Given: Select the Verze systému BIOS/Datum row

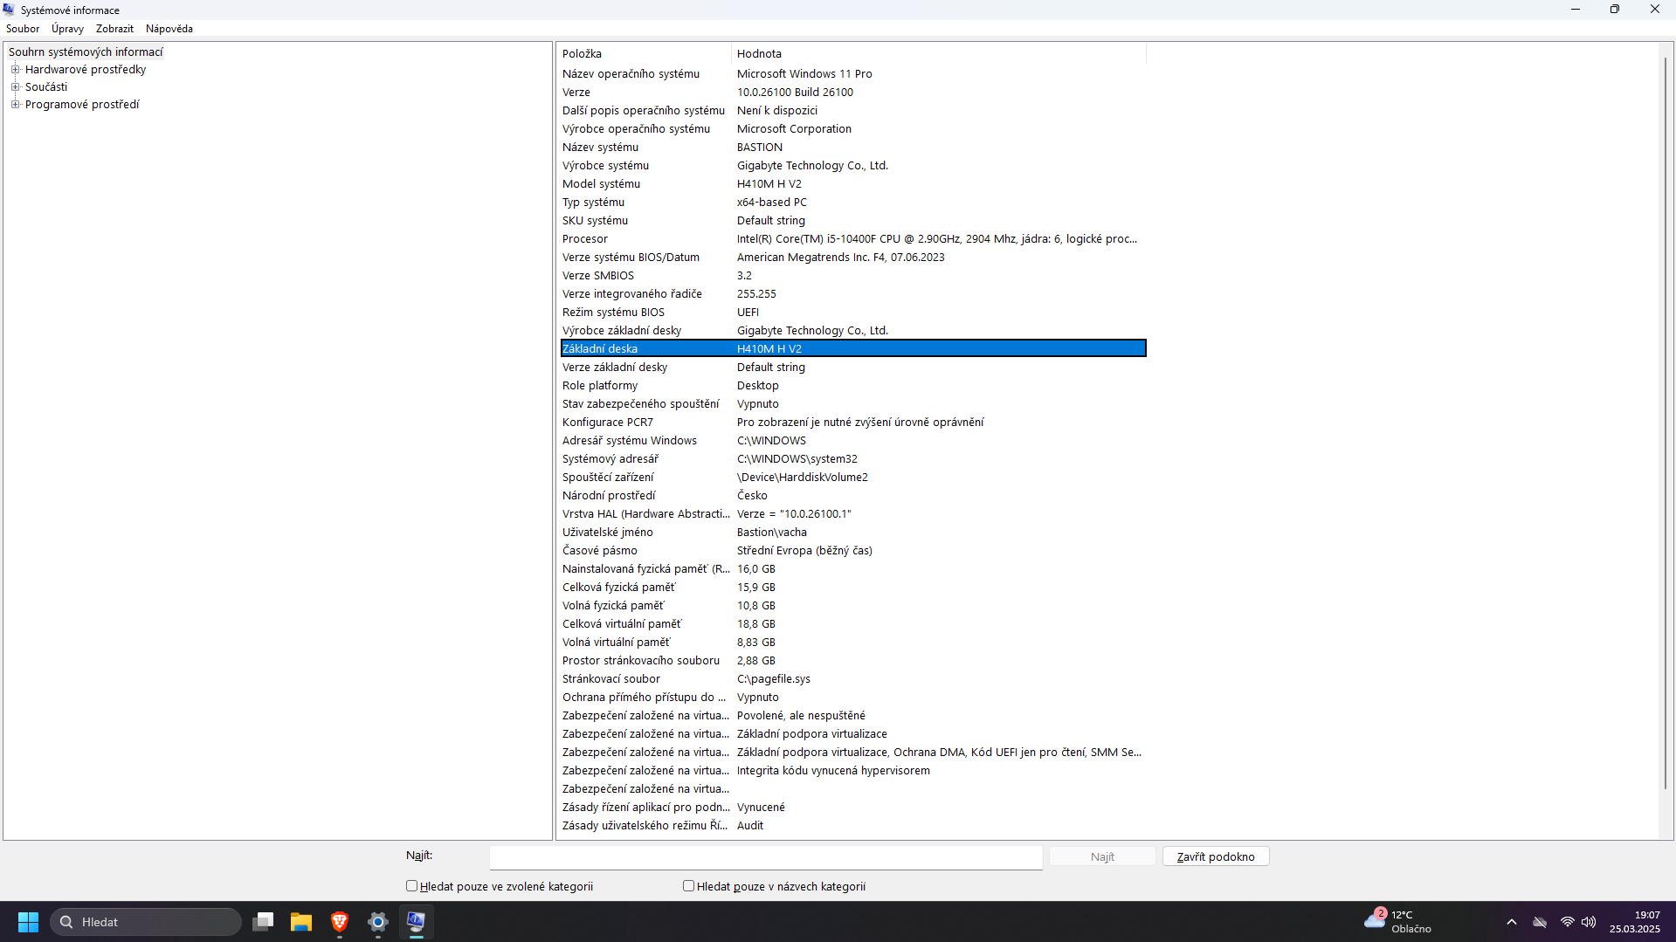Looking at the screenshot, I should pyautogui.click(x=853, y=258).
